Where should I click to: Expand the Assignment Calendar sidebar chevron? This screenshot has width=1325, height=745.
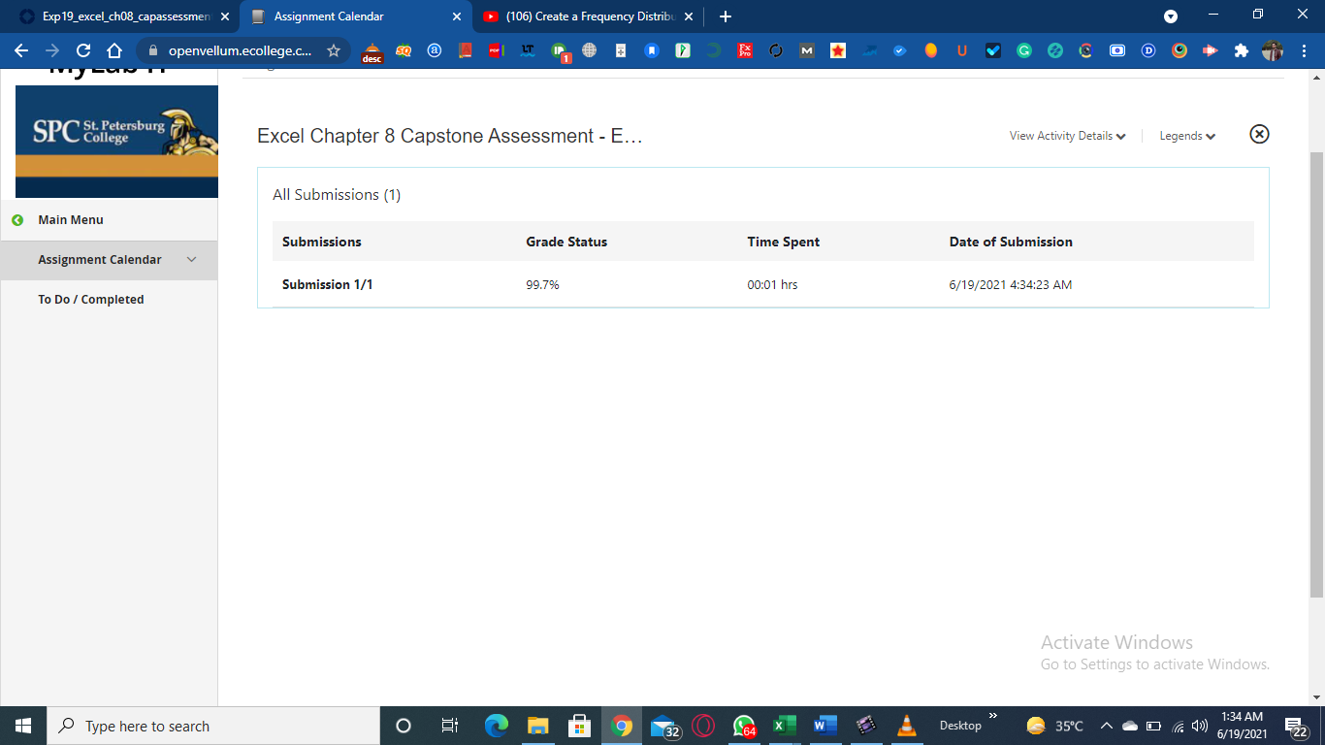[x=191, y=260]
